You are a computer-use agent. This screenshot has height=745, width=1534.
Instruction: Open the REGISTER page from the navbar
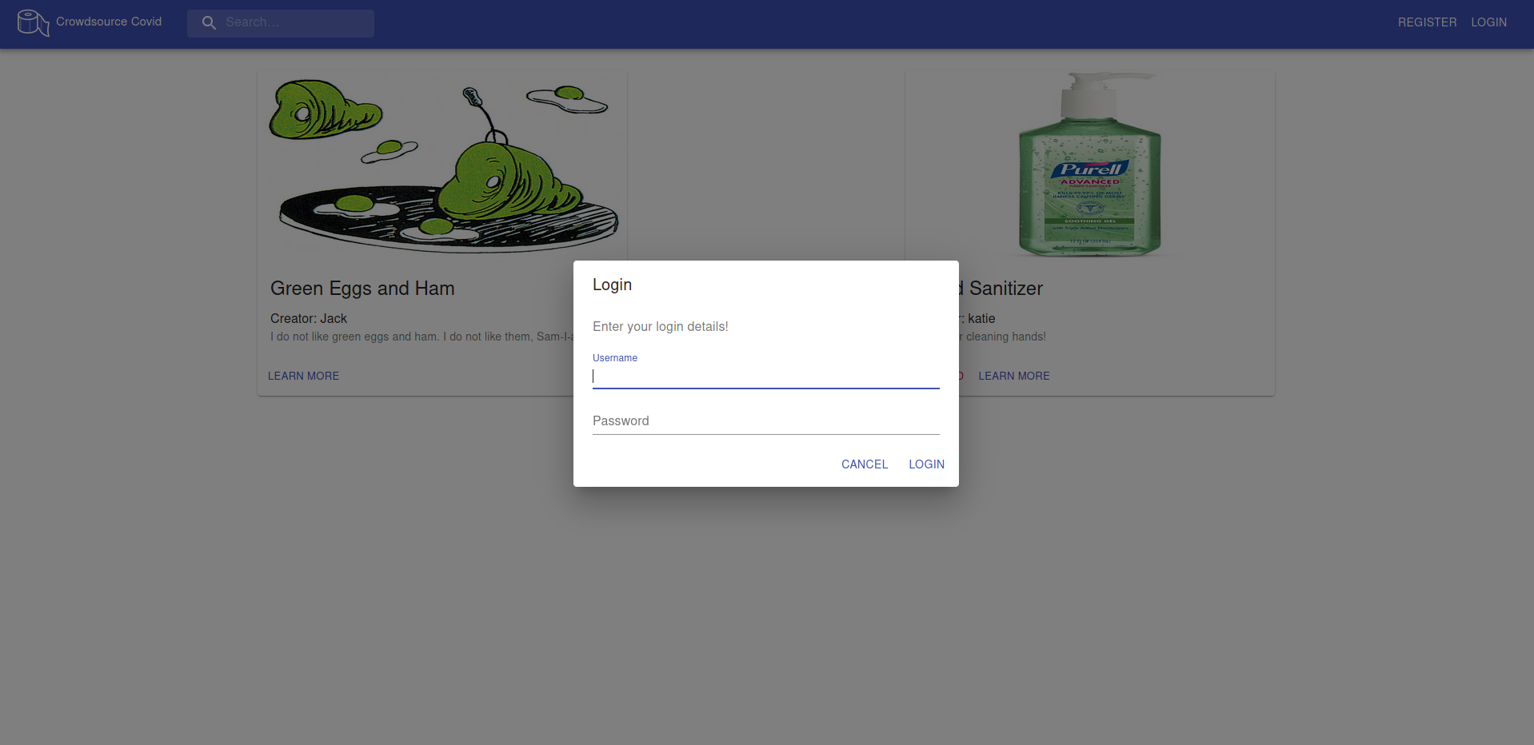click(1427, 22)
